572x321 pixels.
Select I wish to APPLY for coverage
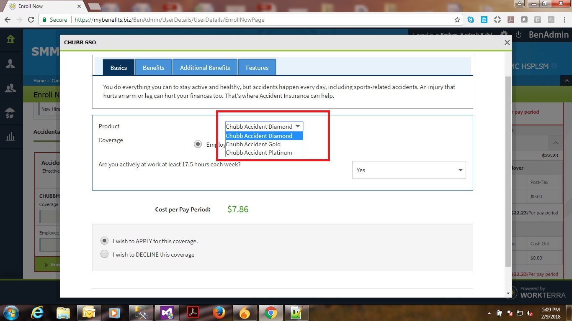[104, 241]
